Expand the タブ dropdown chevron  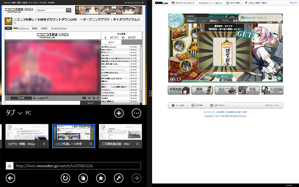20,113
